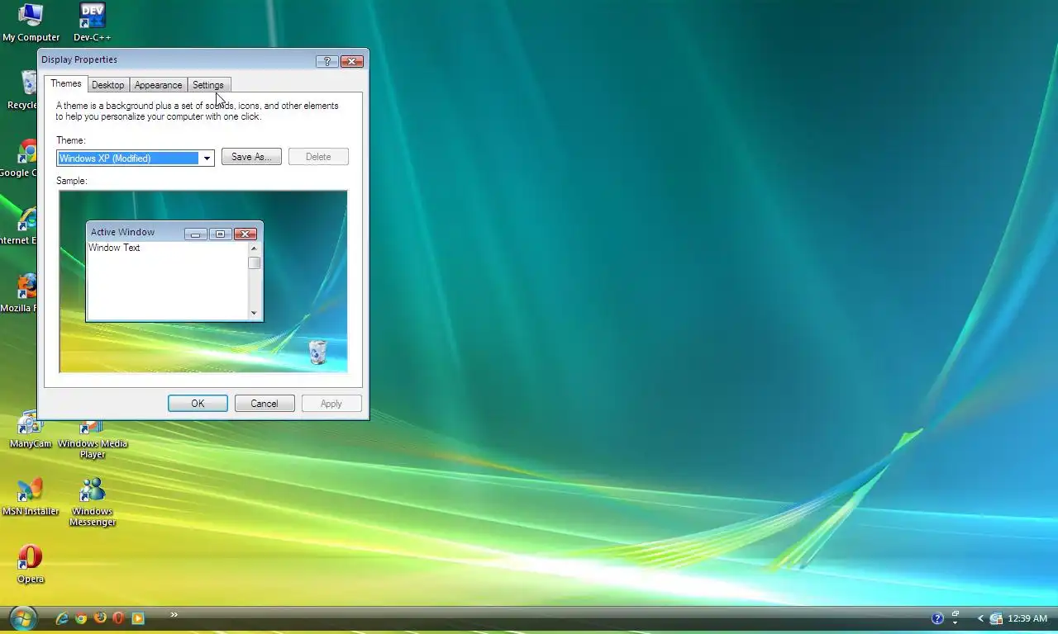Select the ManyCam desktop shortcut
Image resolution: width=1058 pixels, height=634 pixels.
[x=31, y=430]
